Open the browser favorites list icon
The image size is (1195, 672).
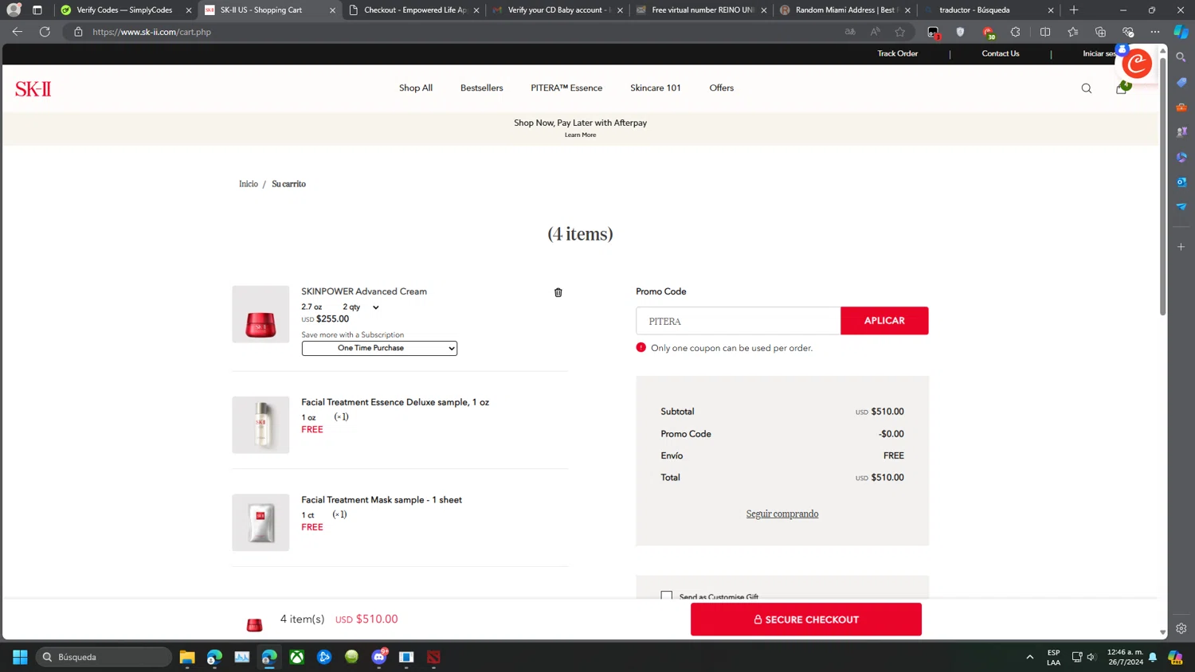1072,32
